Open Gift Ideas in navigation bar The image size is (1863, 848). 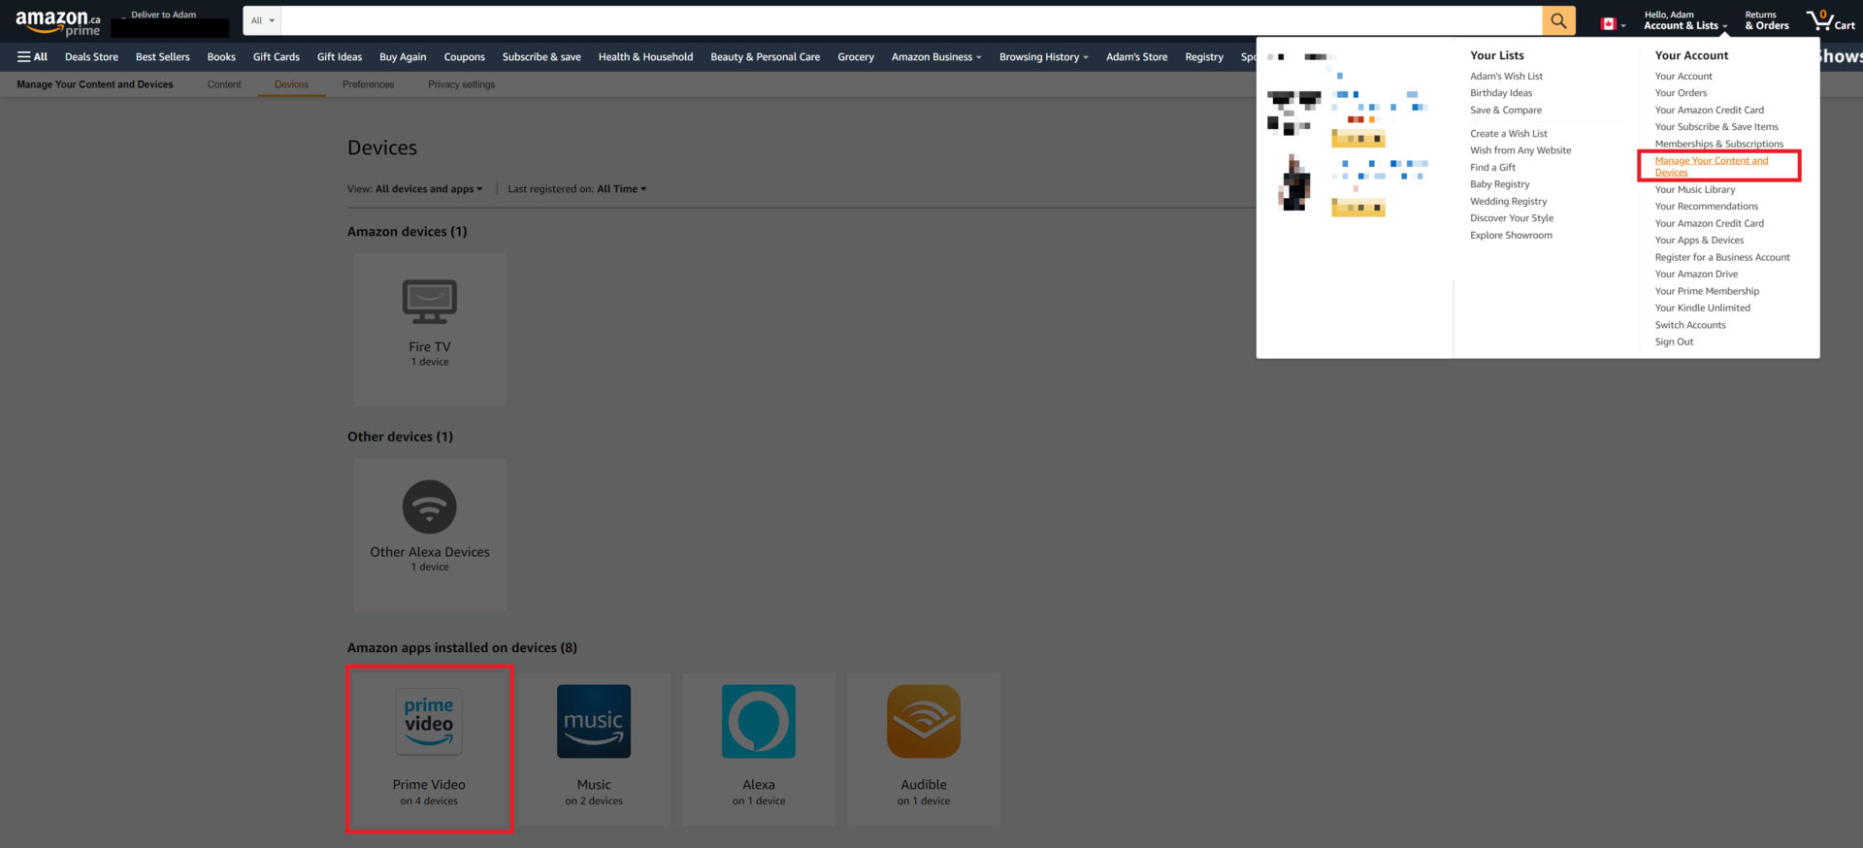tap(340, 57)
